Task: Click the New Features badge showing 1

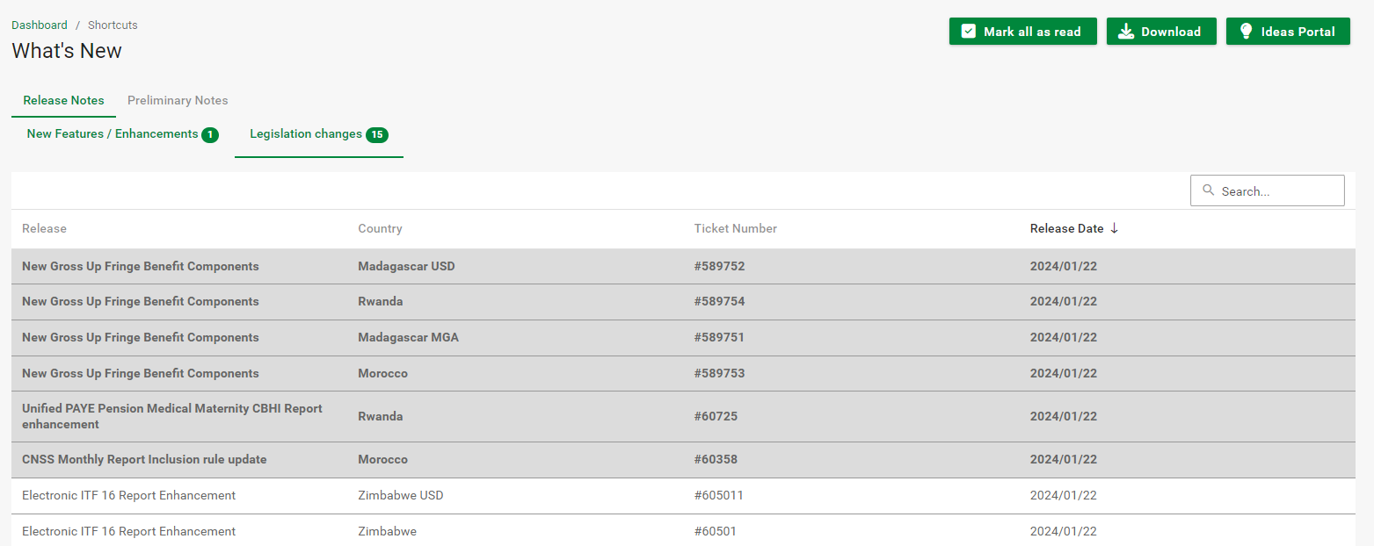Action: point(210,135)
